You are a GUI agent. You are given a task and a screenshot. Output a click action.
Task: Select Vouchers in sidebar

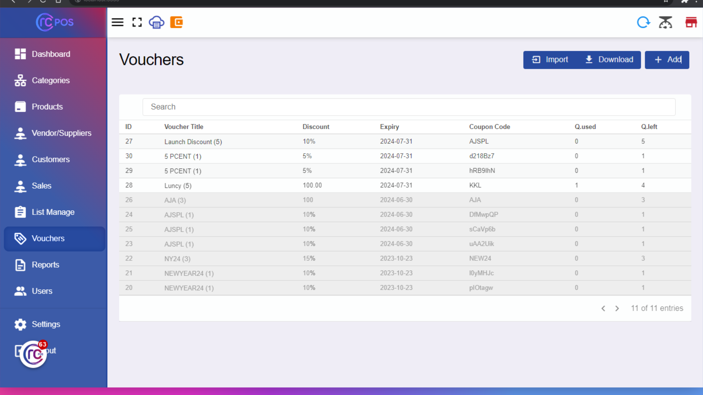(55, 238)
